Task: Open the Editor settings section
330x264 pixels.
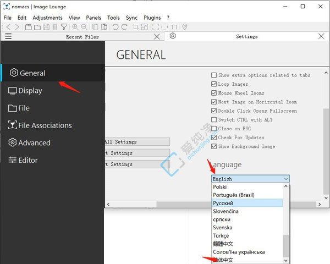Action: 53,160
